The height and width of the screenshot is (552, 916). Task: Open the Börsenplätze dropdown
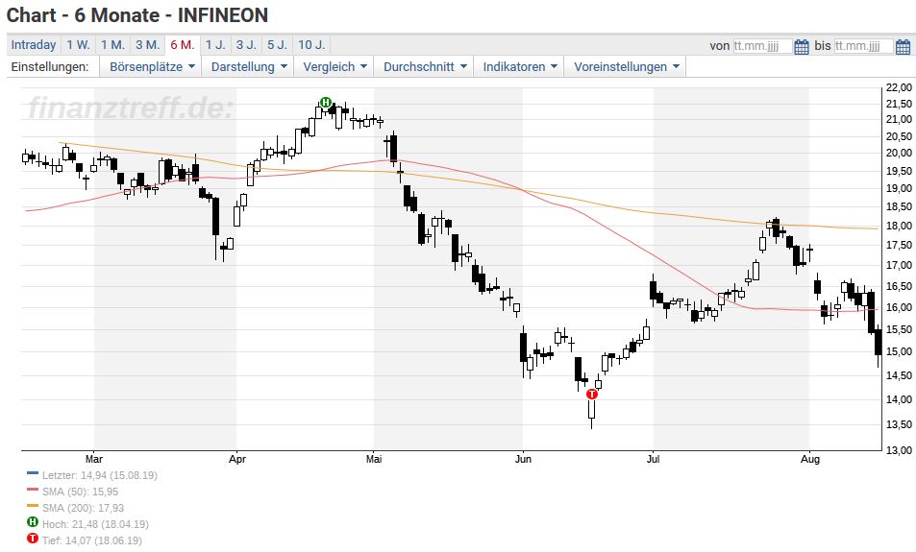[x=151, y=66]
